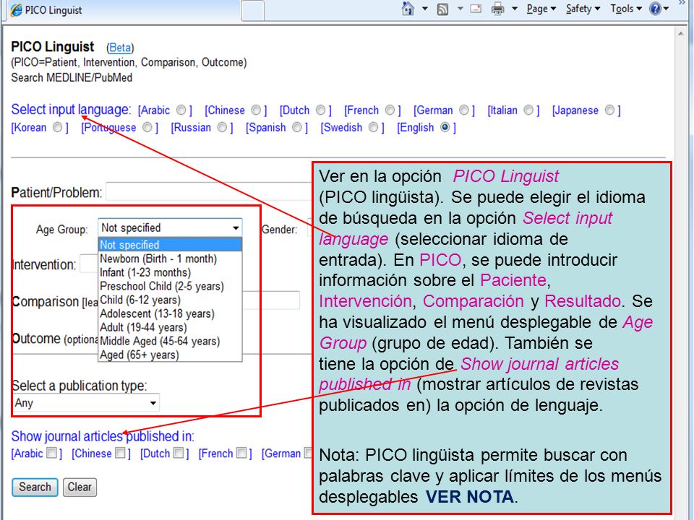Screen dimensions: 694x520
Task: Expand the feeds dropdown arrow
Action: point(460,9)
